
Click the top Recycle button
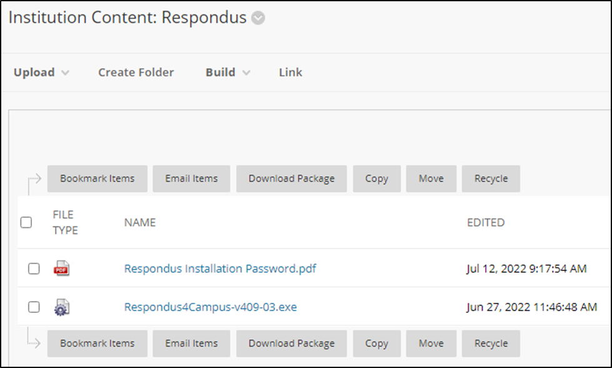491,178
